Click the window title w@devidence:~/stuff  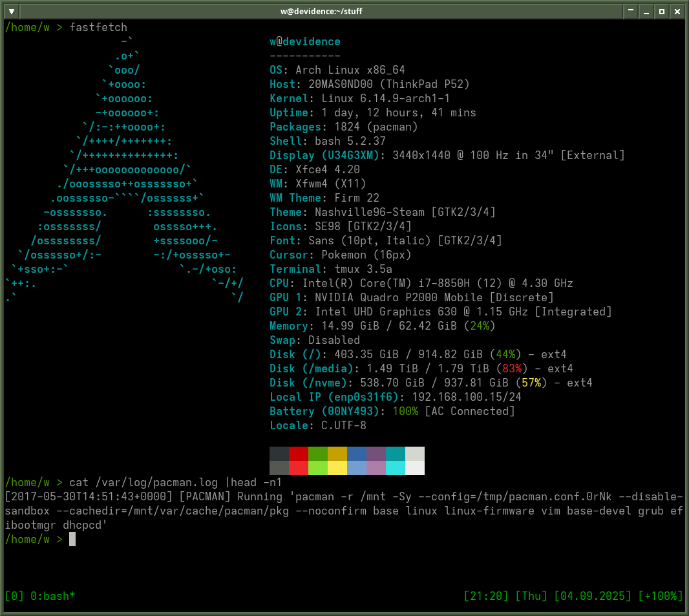pos(321,12)
